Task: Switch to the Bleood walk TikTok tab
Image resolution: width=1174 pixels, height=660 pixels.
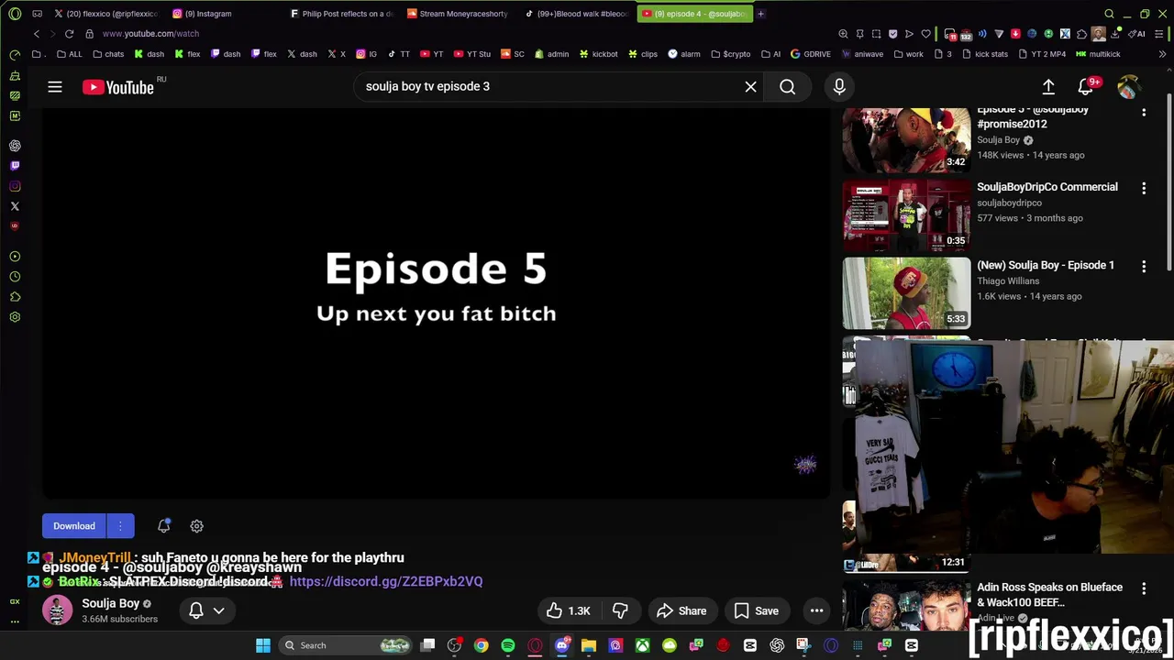Action: (576, 14)
